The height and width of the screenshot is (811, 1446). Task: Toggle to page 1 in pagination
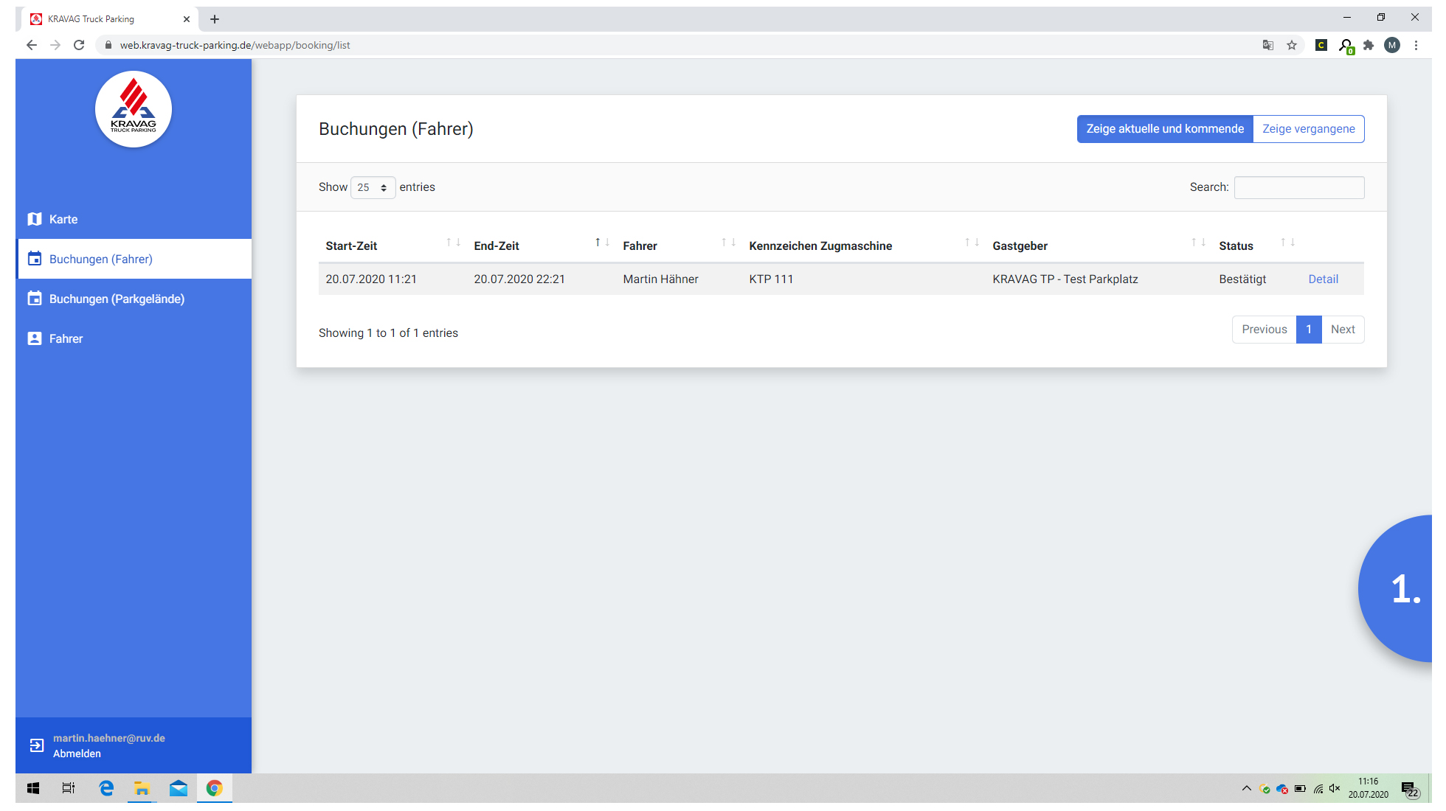pos(1310,330)
